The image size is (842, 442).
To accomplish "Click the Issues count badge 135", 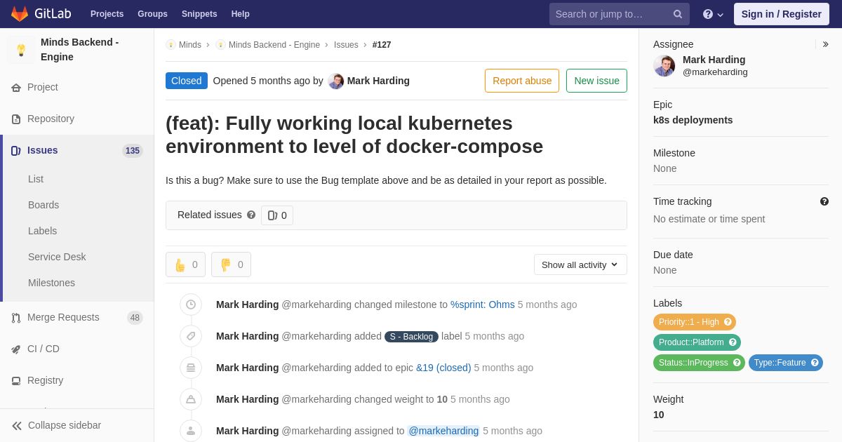I will click(133, 151).
